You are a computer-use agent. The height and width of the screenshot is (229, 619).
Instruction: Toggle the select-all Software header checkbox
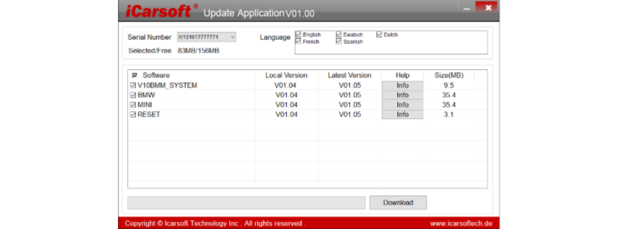[135, 75]
